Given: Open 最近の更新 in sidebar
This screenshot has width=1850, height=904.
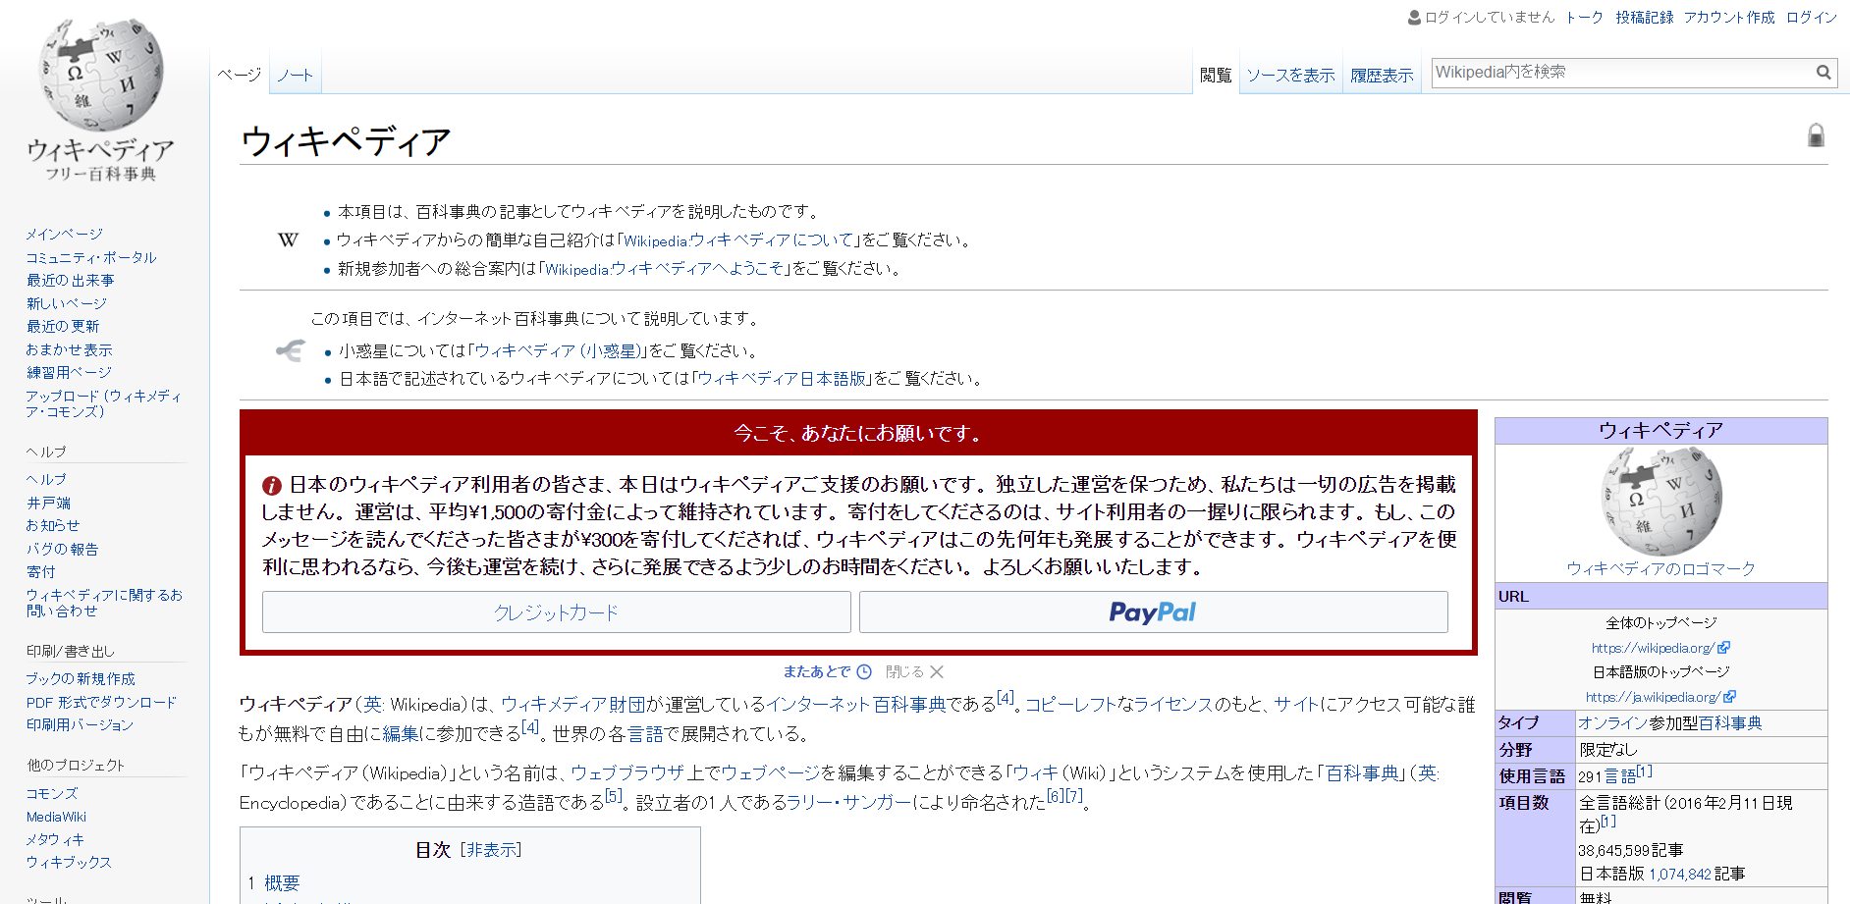Looking at the screenshot, I should pos(63,327).
